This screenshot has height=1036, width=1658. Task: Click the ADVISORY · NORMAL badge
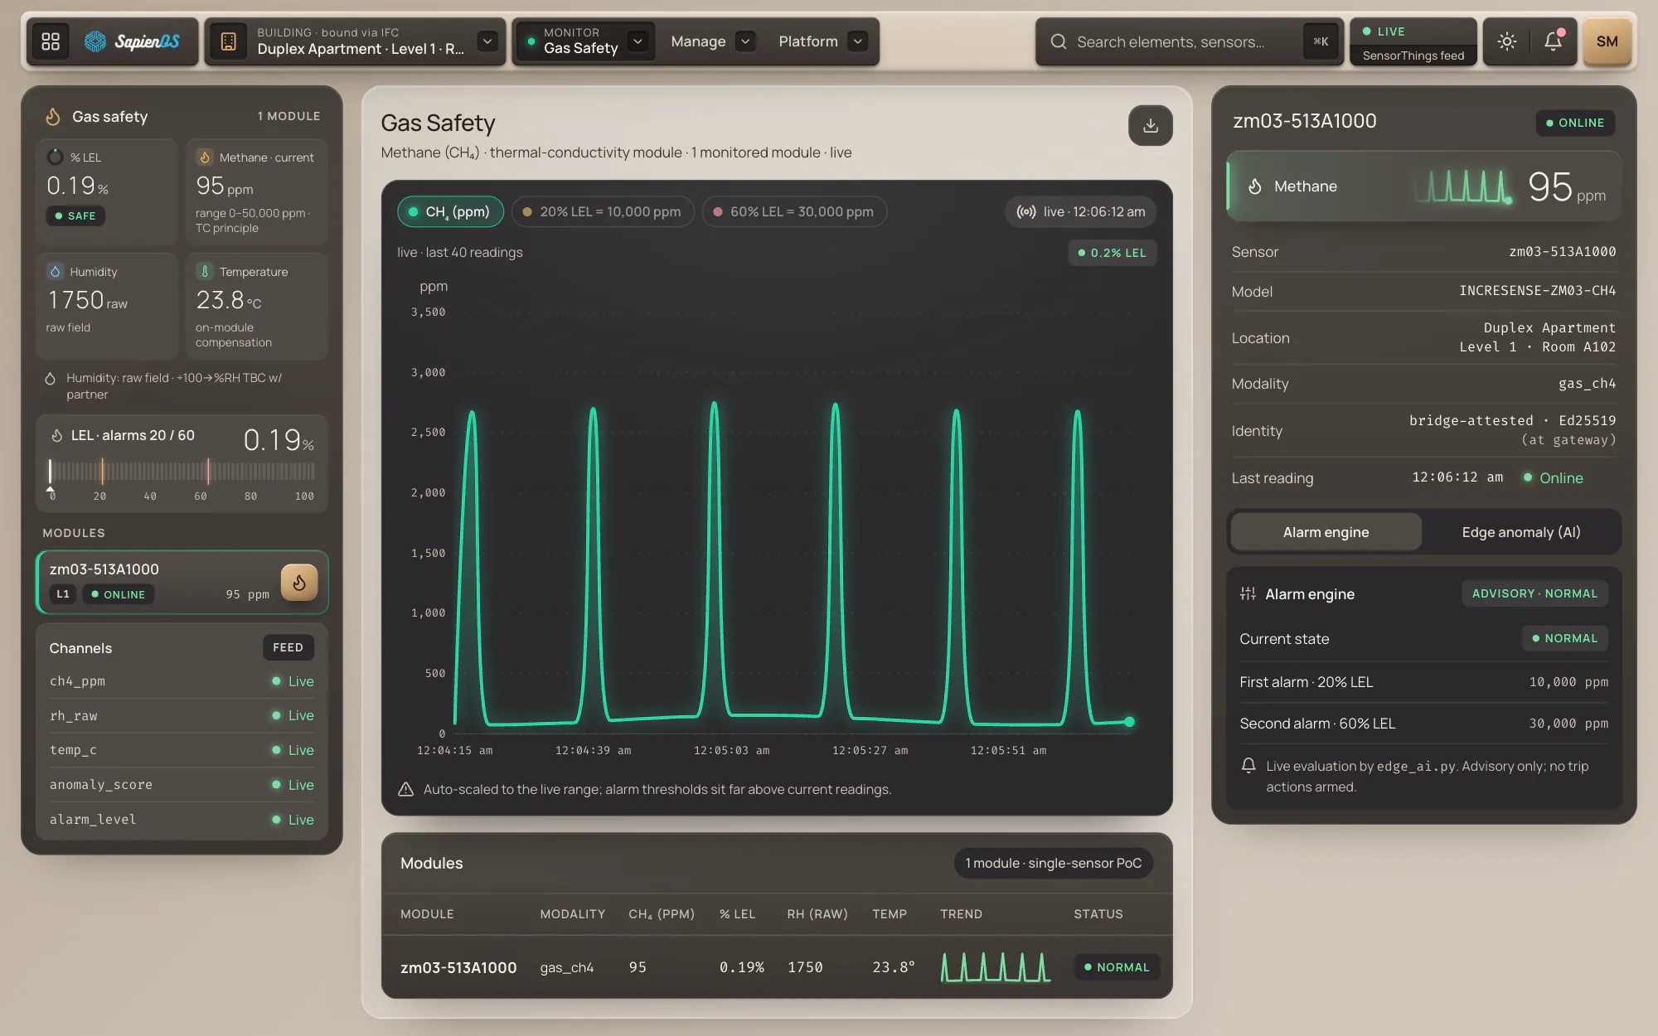coord(1534,593)
